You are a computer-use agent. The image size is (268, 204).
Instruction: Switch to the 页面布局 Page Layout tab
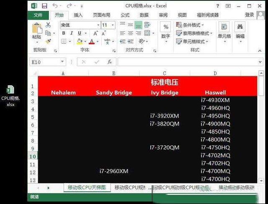coord(101,15)
